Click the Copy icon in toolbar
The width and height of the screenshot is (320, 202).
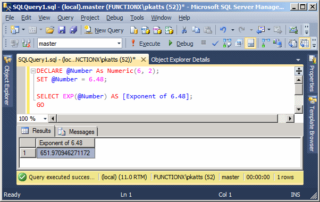196,30
